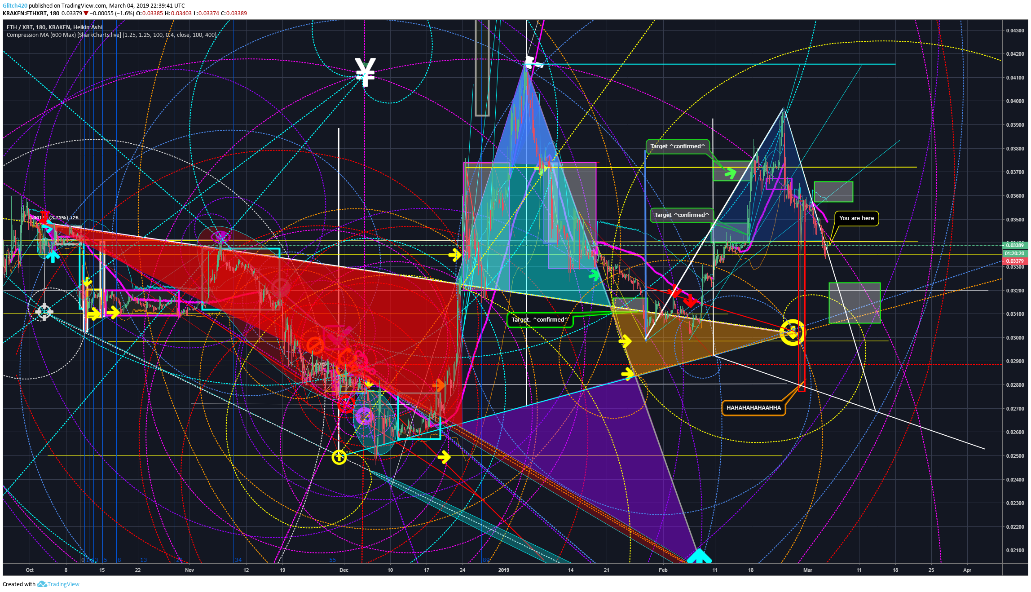1031x592 pixels.
Task: Click the blue Fibonacci time zone label 34
Action: [x=238, y=560]
